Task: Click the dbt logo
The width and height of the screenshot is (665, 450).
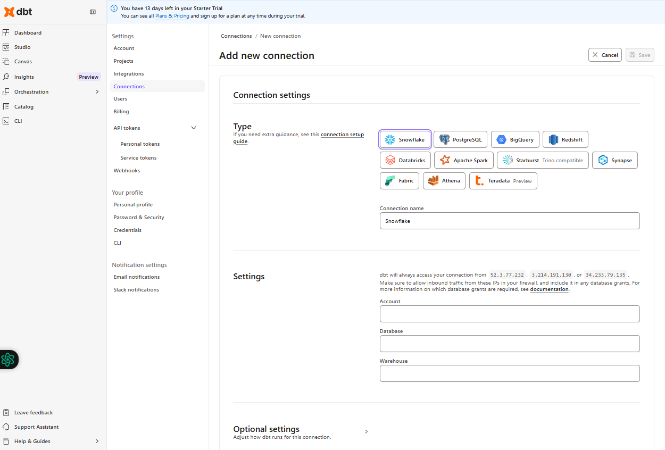Action: [x=18, y=12]
